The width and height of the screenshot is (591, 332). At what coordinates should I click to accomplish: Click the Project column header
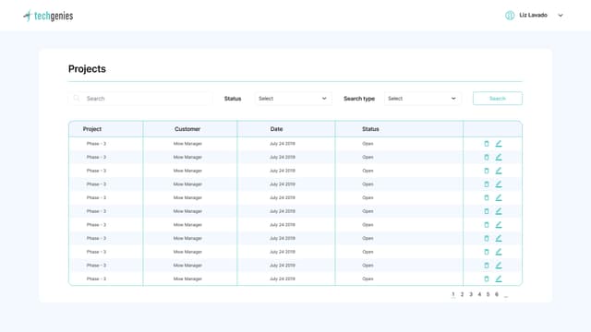92,129
